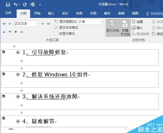Open the 邮件 ribbon tab
The width and height of the screenshot is (163, 133).
tap(107, 13)
